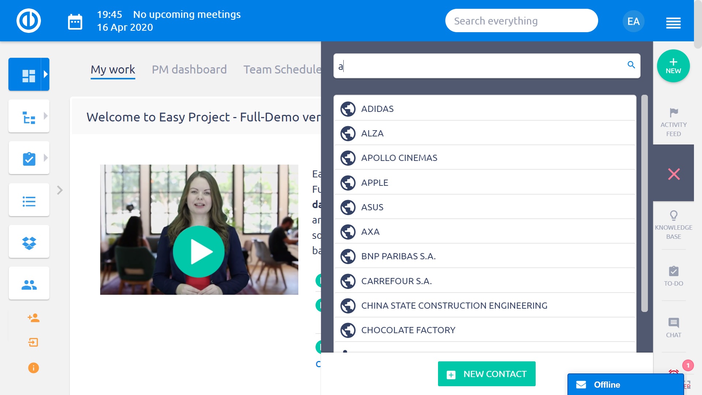Click the orange sign-in arrow icon
This screenshot has width=702, height=395.
pyautogui.click(x=33, y=342)
